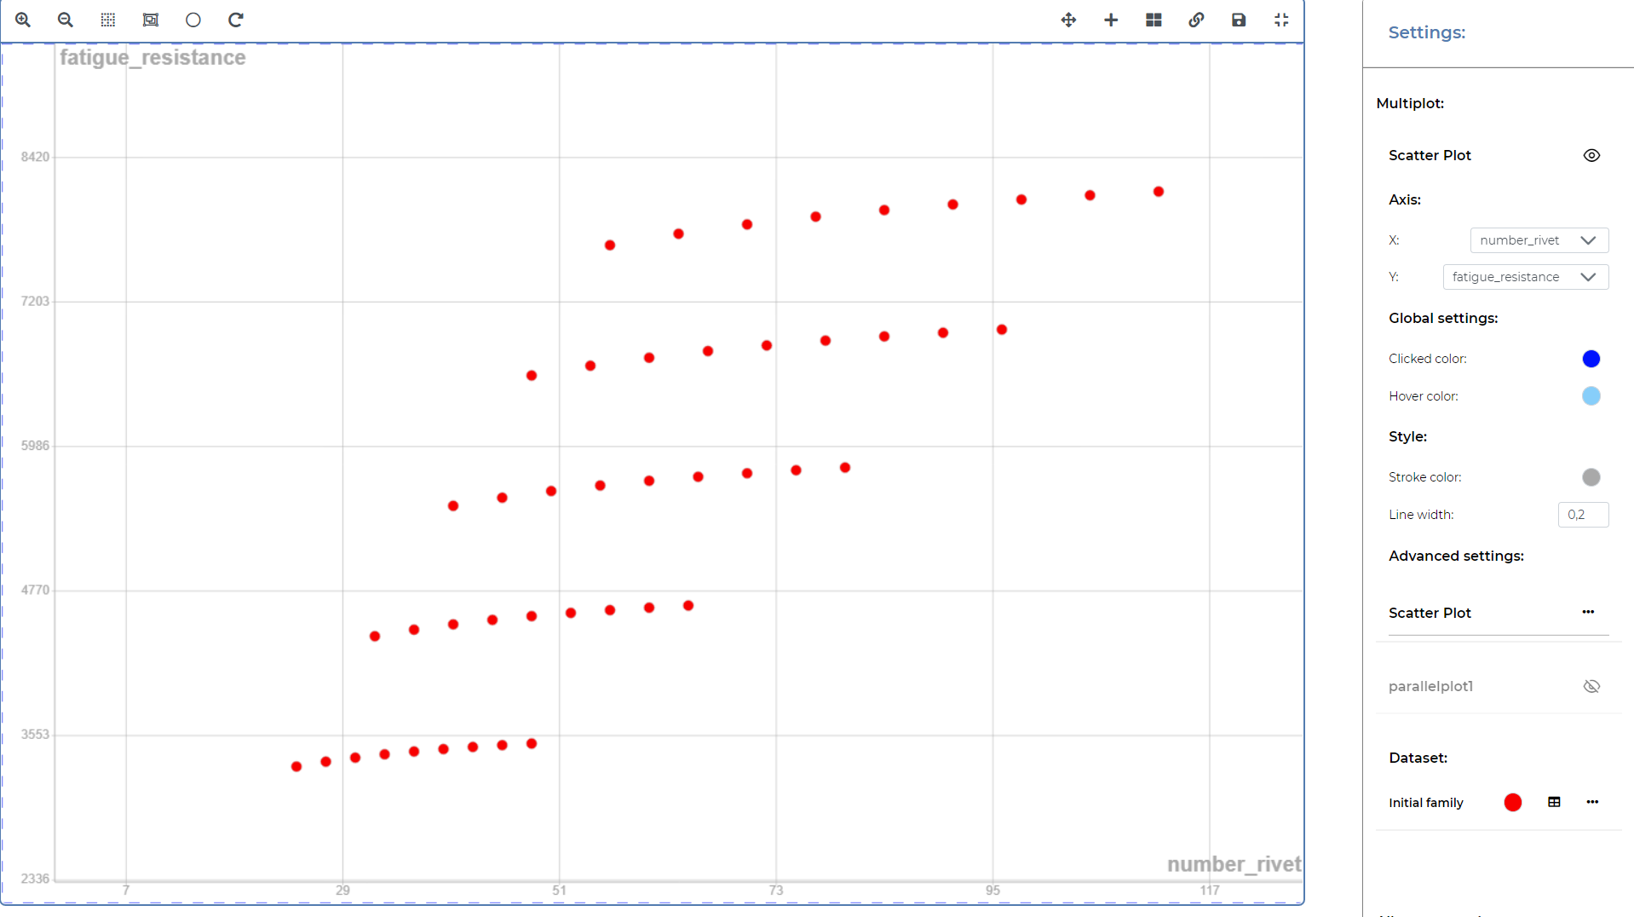The width and height of the screenshot is (1634, 917).
Task: Click the save floppy disk icon
Action: [1239, 20]
